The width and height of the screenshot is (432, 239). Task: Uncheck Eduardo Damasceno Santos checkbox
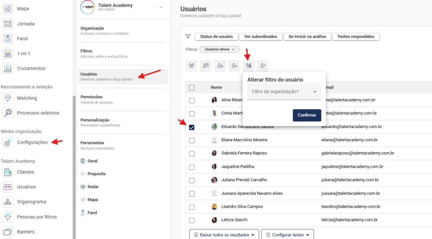192,127
